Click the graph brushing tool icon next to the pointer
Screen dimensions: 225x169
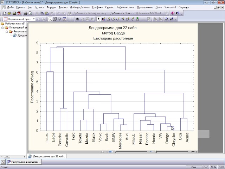click(x=103, y=19)
